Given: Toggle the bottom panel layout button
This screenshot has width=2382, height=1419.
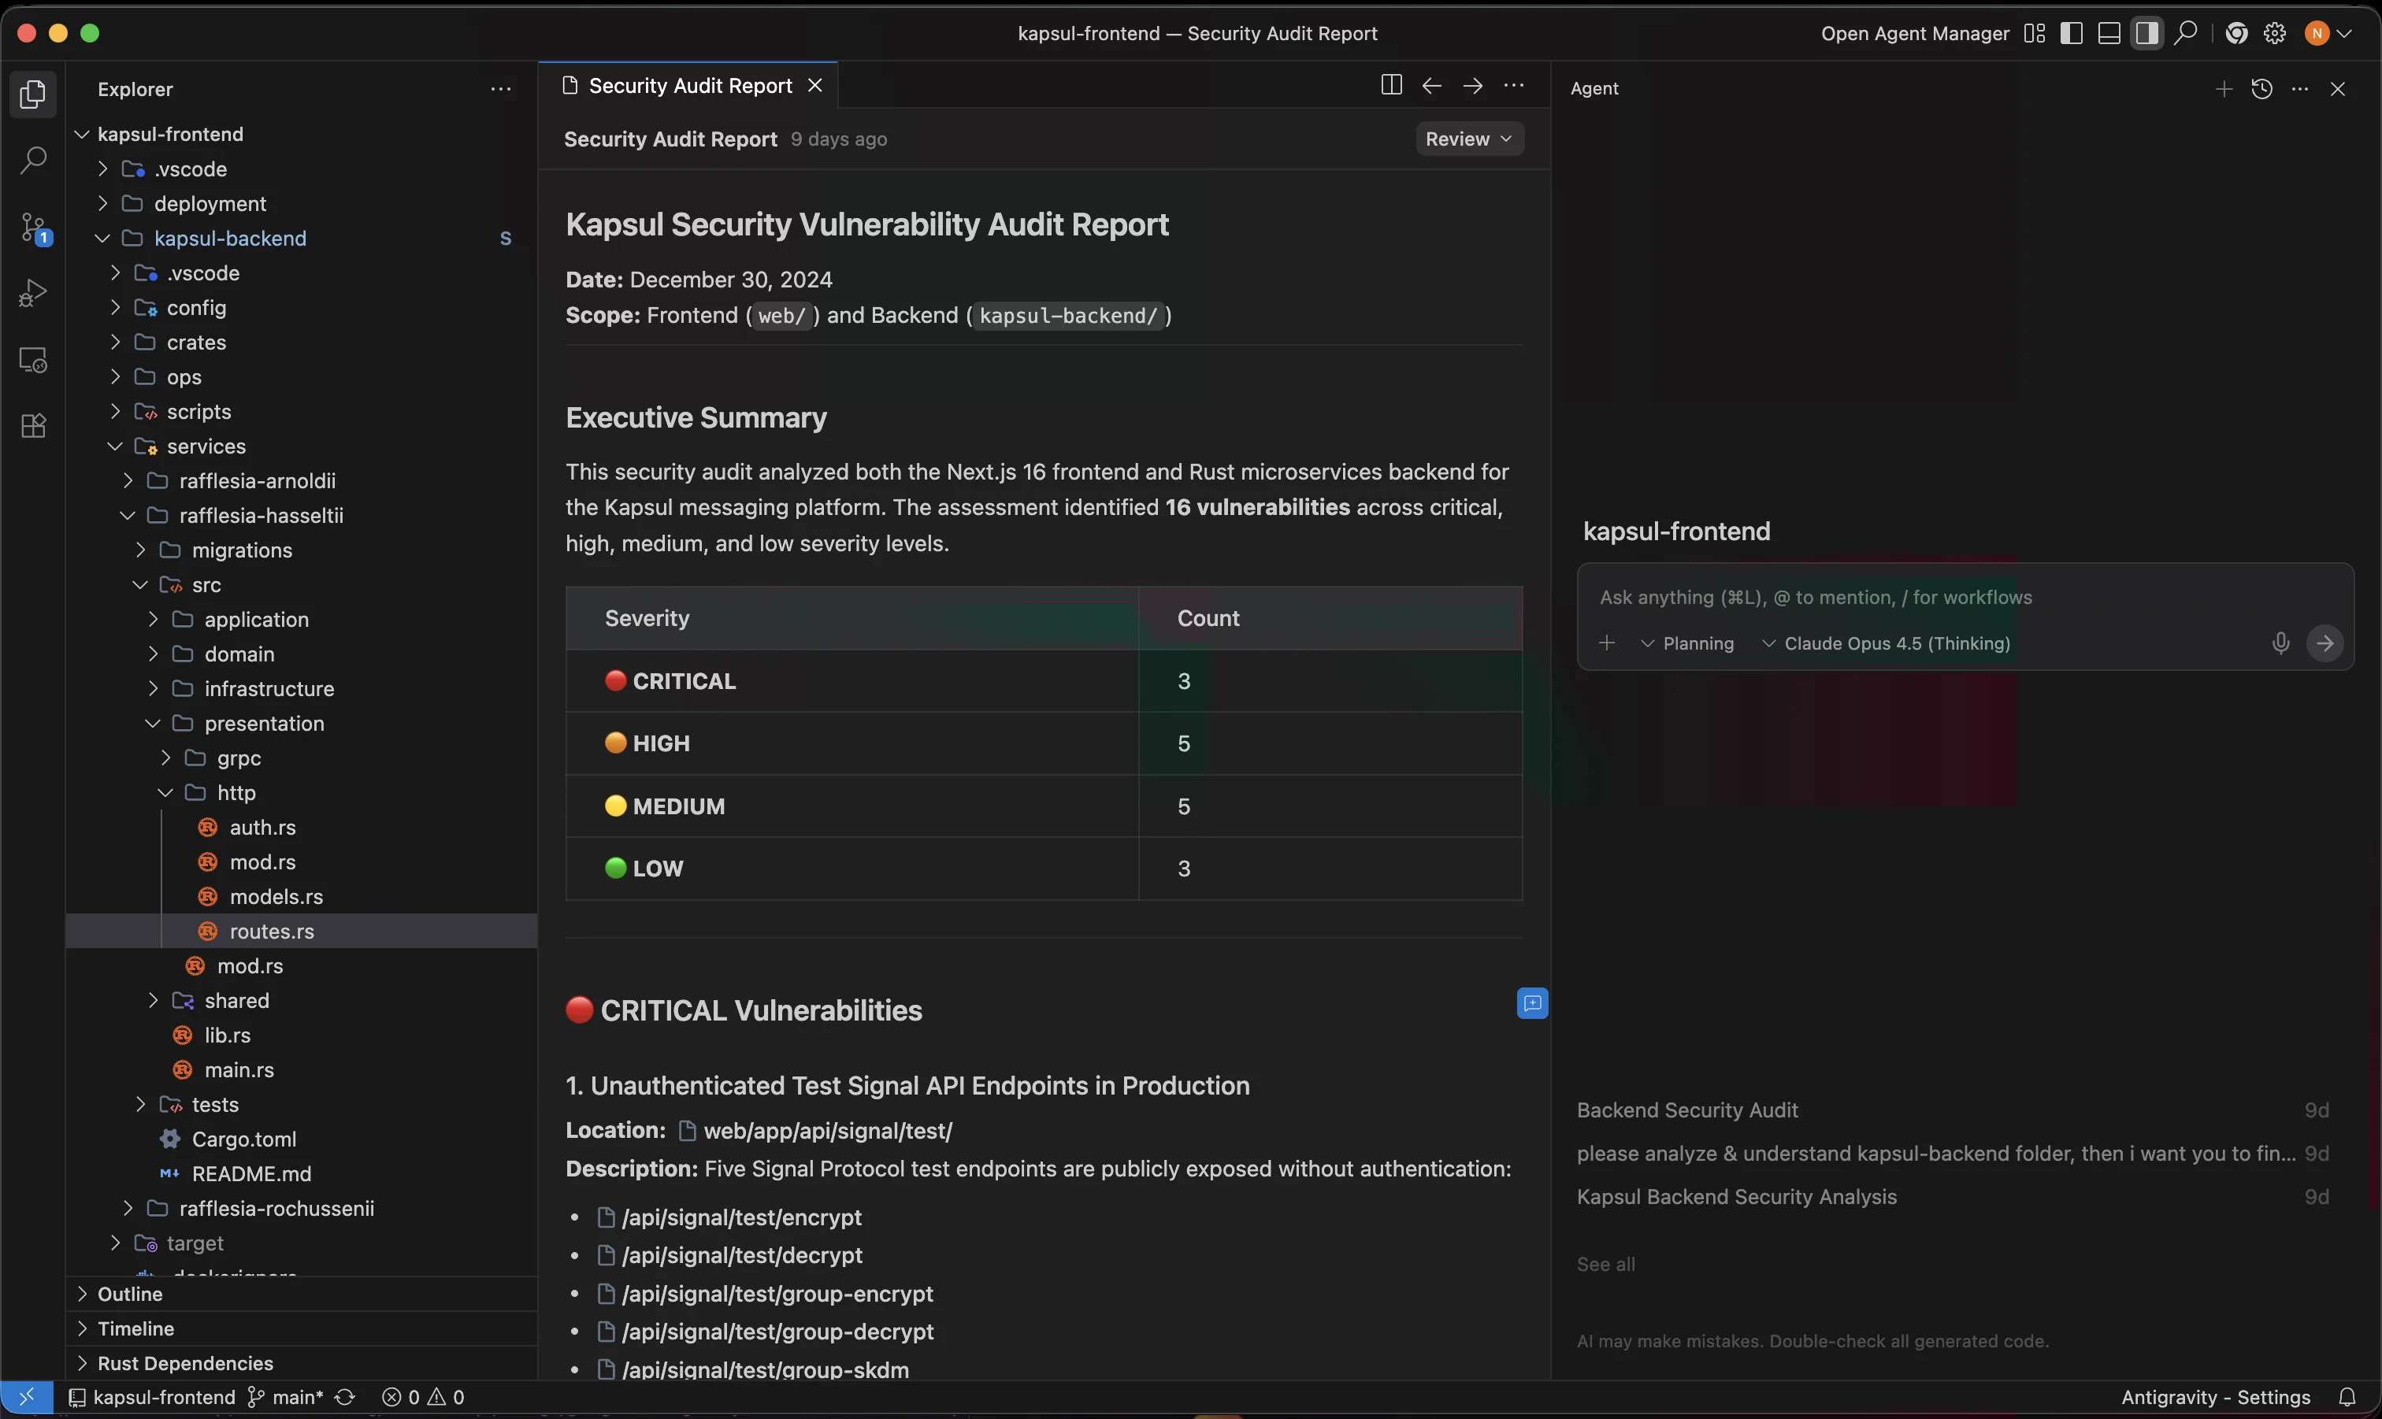Looking at the screenshot, I should click(2109, 33).
